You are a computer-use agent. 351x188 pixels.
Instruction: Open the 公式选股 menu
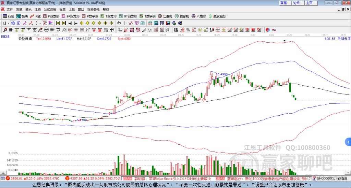pyautogui.click(x=50, y=9)
